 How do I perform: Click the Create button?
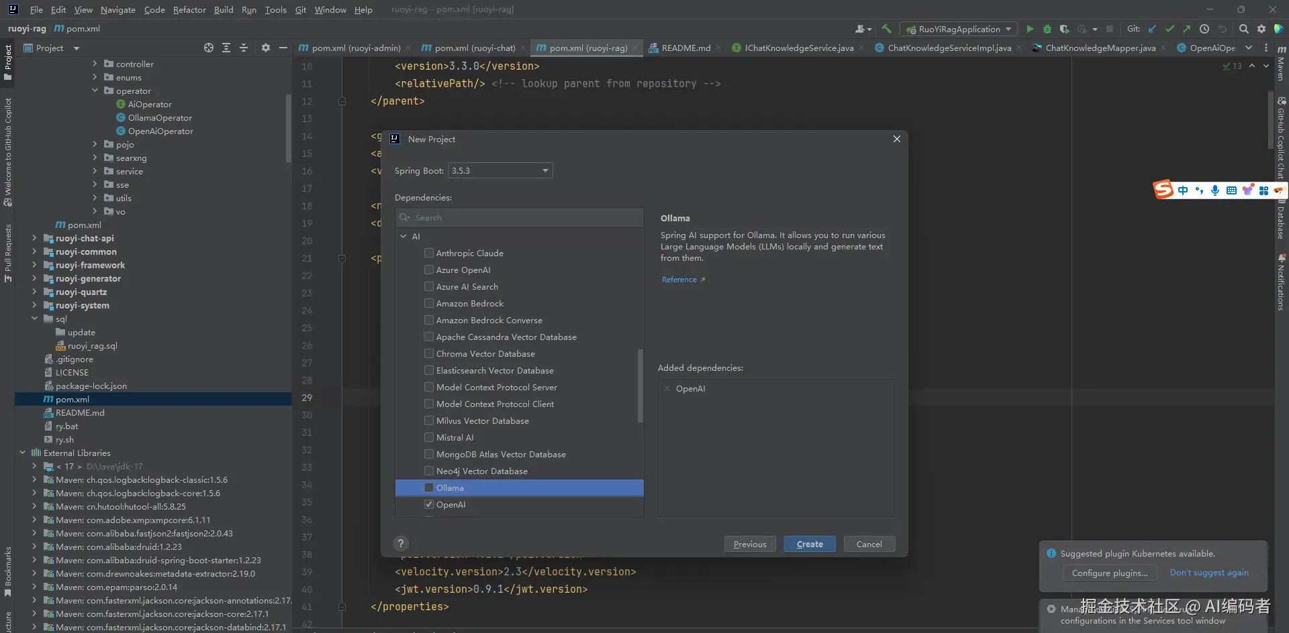(x=809, y=544)
